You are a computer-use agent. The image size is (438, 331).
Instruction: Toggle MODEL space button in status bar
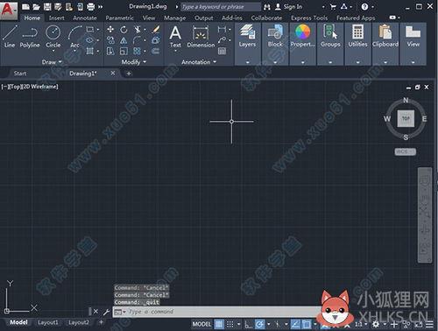201,324
